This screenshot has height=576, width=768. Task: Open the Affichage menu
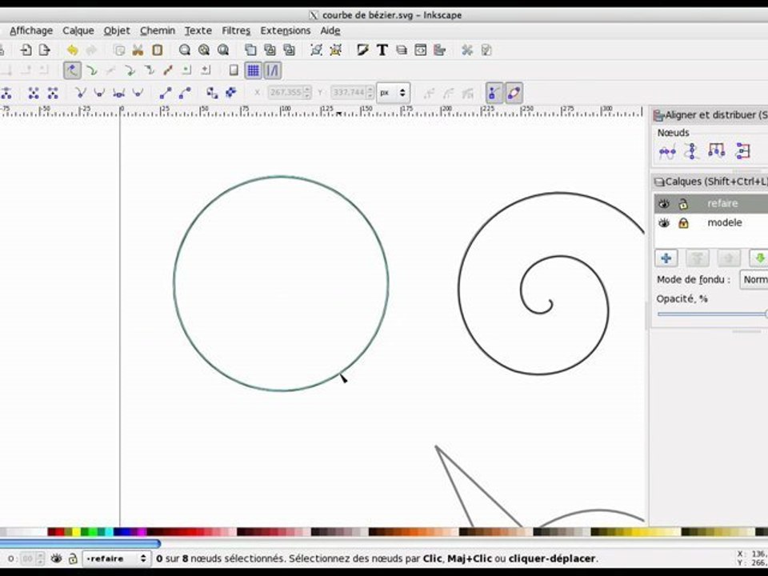tap(31, 30)
